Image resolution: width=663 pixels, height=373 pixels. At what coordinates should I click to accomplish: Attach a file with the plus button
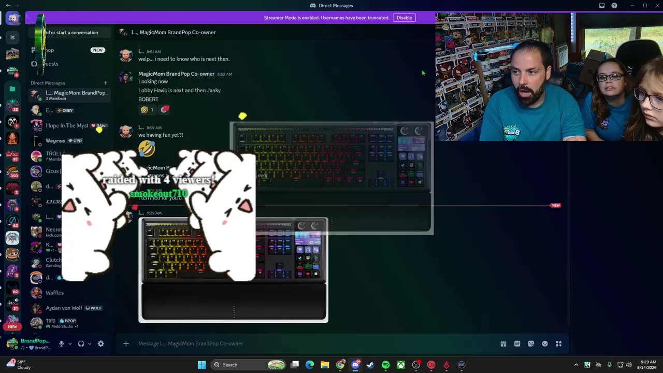point(126,343)
